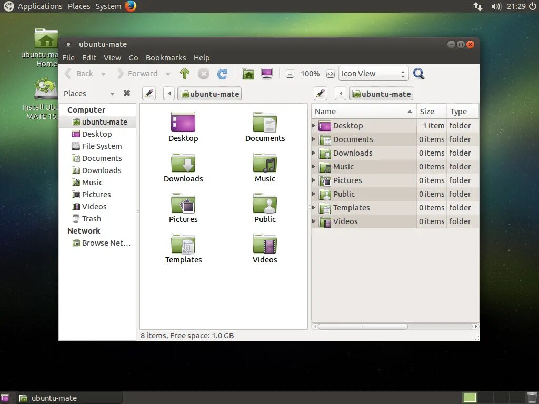Image resolution: width=539 pixels, height=404 pixels.
Task: Expand Templates row in list view
Action: click(x=314, y=207)
